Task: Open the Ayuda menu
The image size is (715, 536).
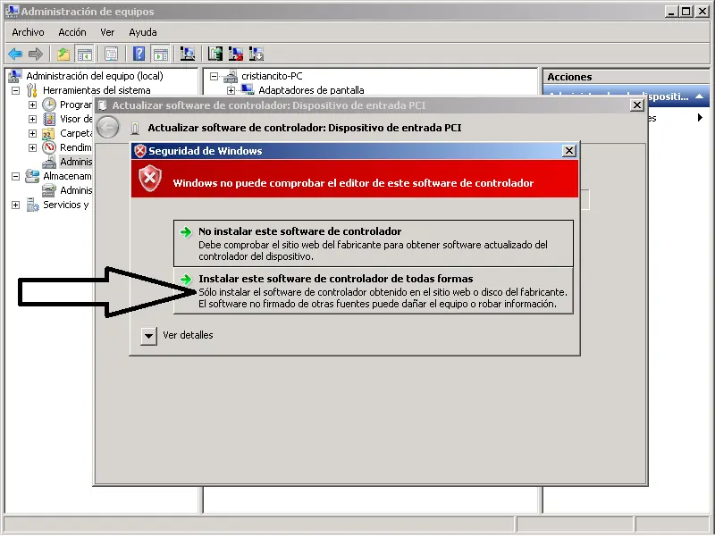Action: click(143, 32)
